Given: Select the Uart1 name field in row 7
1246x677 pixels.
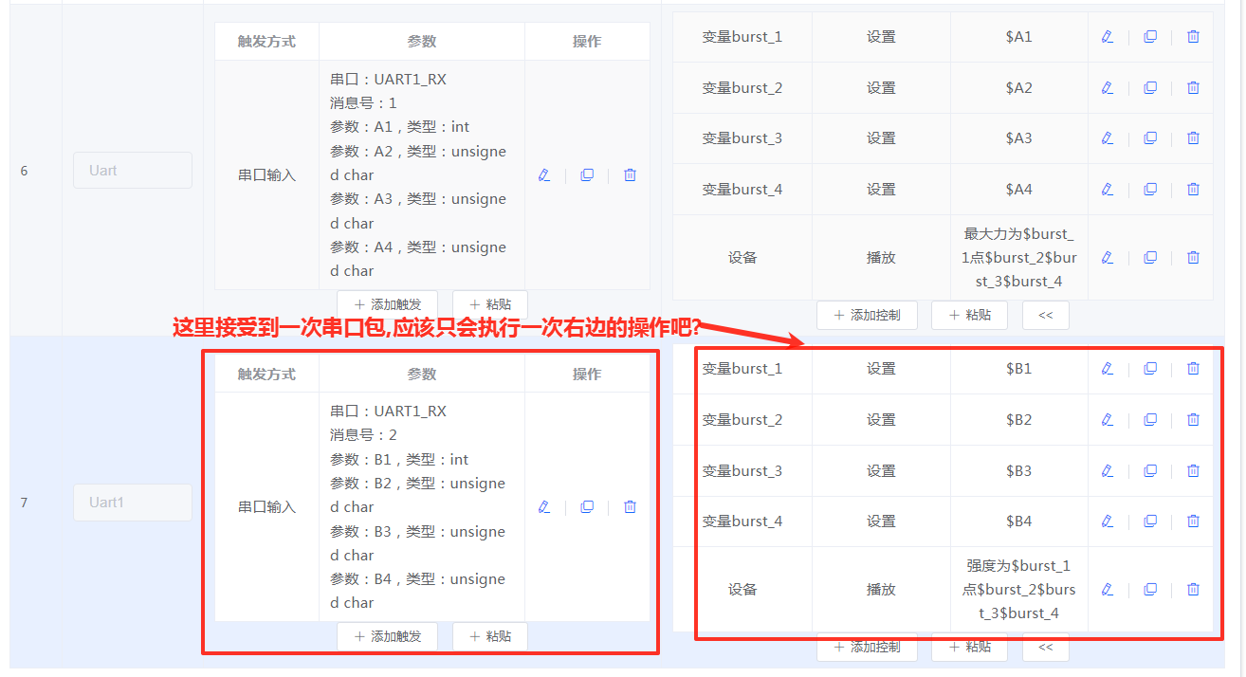Looking at the screenshot, I should click(x=132, y=502).
